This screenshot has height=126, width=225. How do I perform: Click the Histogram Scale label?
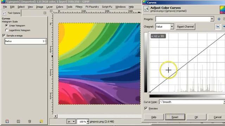10,22
